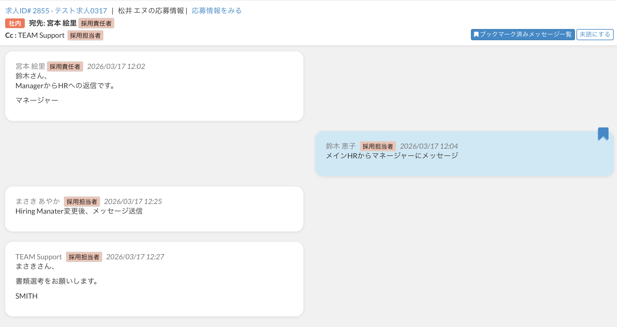Open the ブックマーク済みメッセージ一覧 button

(522, 34)
